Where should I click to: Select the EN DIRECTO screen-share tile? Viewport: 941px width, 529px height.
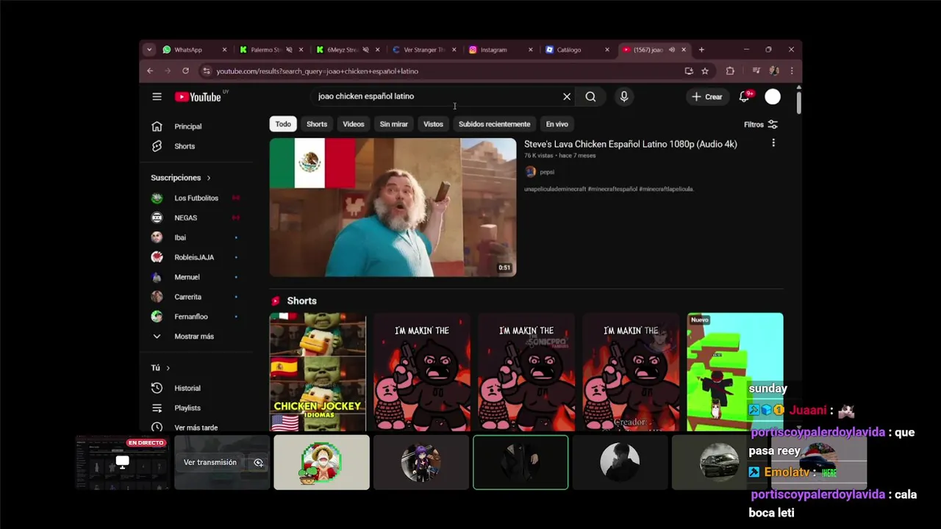pos(122,462)
